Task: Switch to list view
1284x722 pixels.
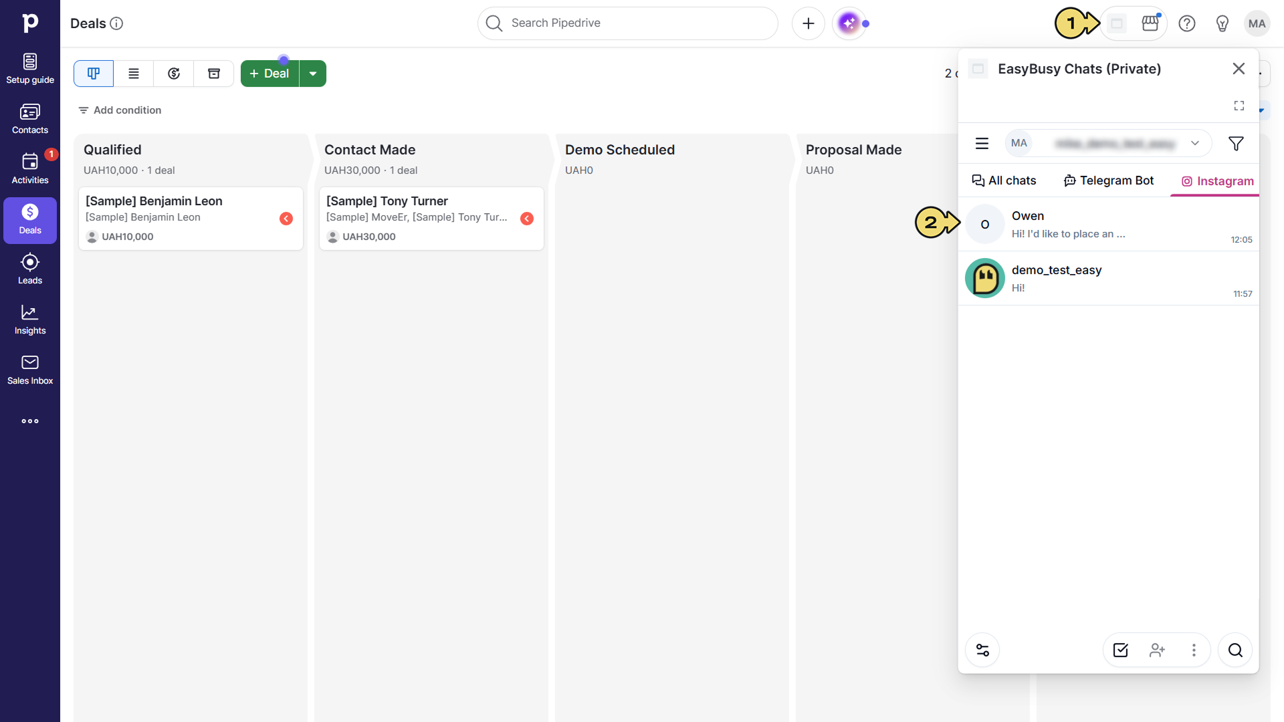Action: [x=134, y=74]
